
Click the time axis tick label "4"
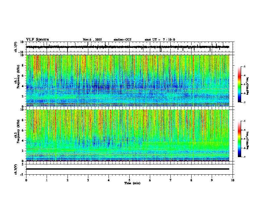click(x=109, y=180)
